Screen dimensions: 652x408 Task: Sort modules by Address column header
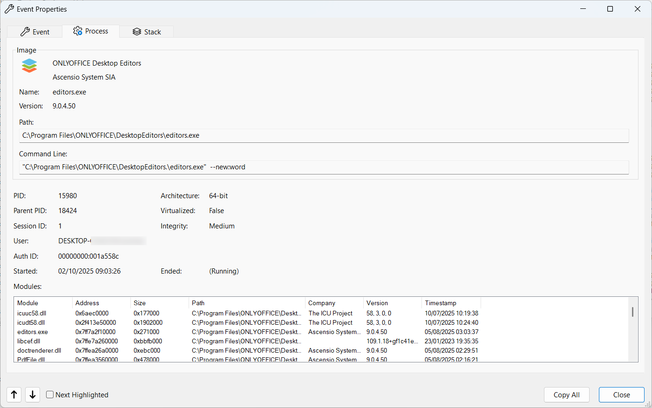[x=101, y=303]
